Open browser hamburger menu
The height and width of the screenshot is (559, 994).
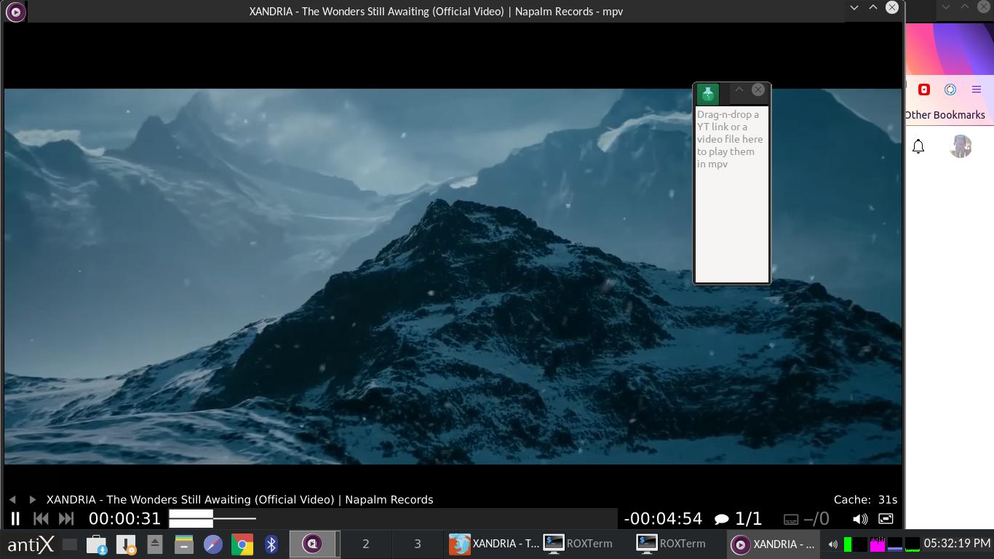pyautogui.click(x=977, y=90)
